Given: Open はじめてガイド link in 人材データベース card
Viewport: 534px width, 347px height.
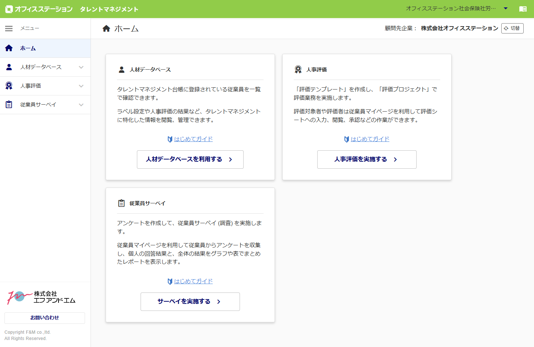Looking at the screenshot, I should pos(194,139).
